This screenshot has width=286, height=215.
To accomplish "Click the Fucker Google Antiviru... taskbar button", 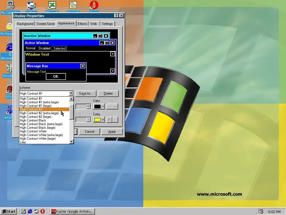I will [73, 211].
